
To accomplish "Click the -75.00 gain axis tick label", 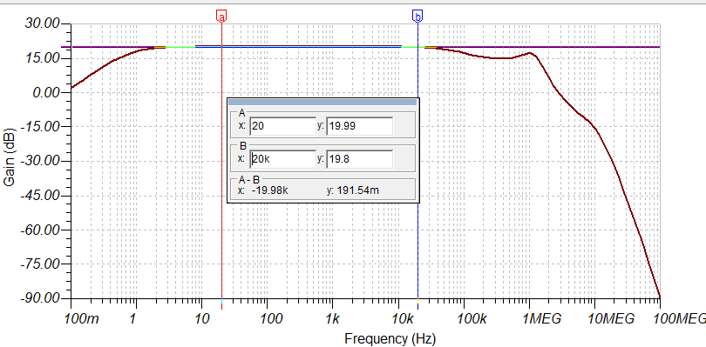I will 40,264.
